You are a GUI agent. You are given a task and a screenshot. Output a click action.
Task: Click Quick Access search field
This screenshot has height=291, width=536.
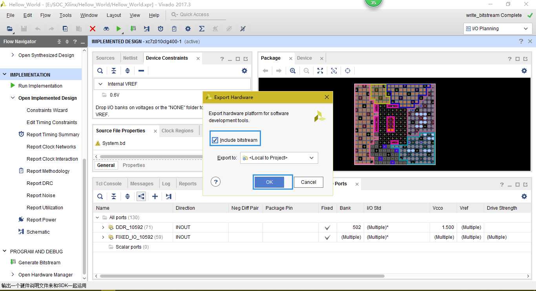[199, 15]
